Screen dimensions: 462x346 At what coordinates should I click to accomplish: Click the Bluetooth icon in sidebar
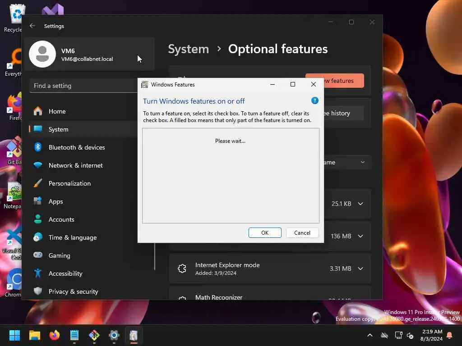tap(38, 147)
